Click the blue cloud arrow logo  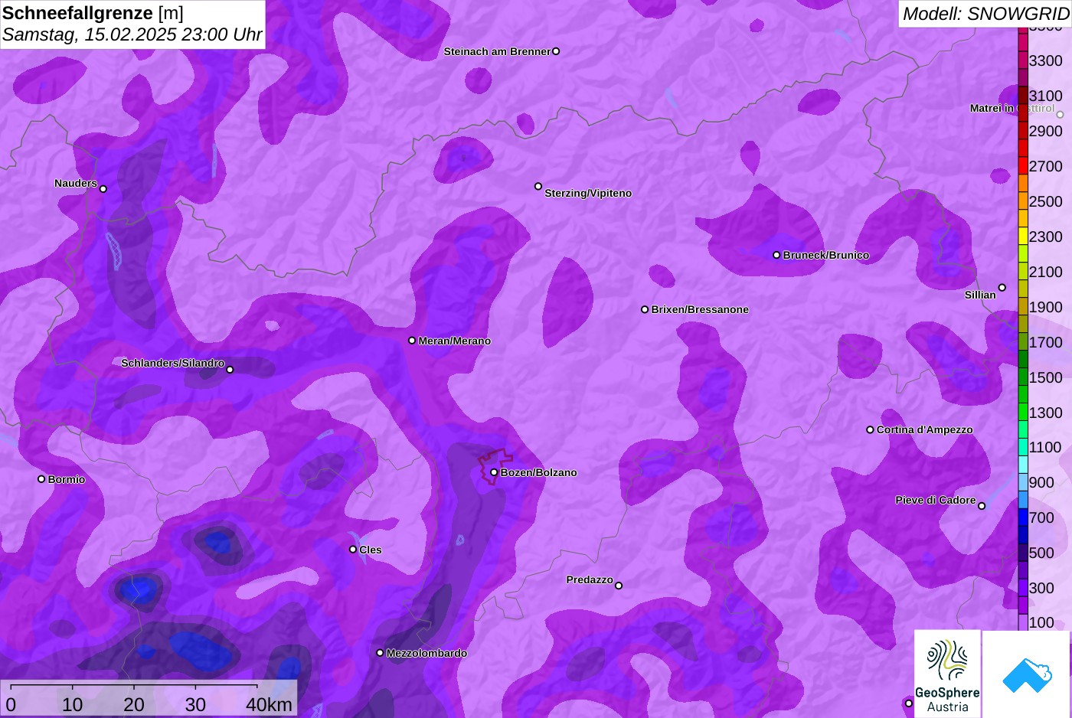click(x=1026, y=674)
